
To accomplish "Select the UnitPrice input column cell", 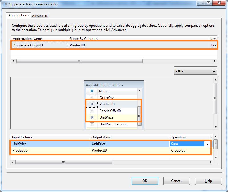I will (50, 144).
